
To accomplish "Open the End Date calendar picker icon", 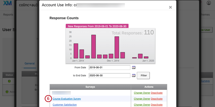I will pyautogui.click(x=134, y=76).
